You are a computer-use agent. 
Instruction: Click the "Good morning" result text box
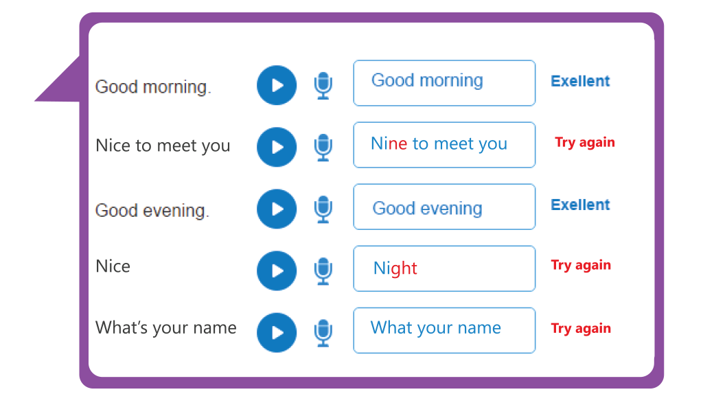click(x=444, y=83)
